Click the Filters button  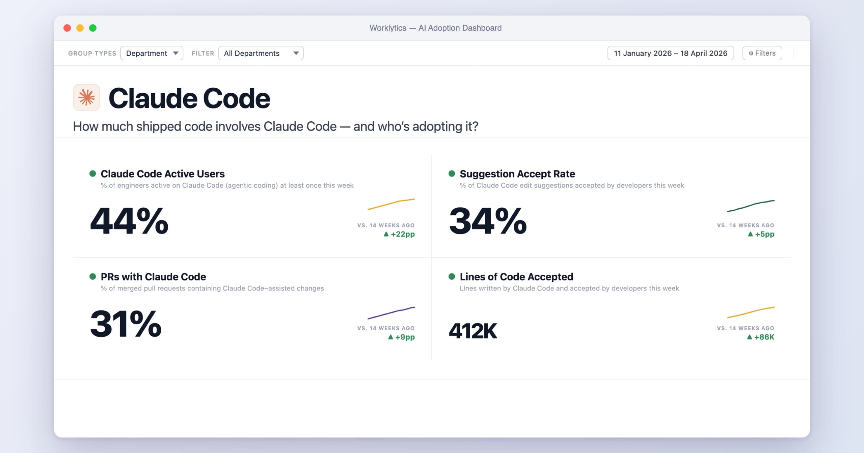(762, 53)
